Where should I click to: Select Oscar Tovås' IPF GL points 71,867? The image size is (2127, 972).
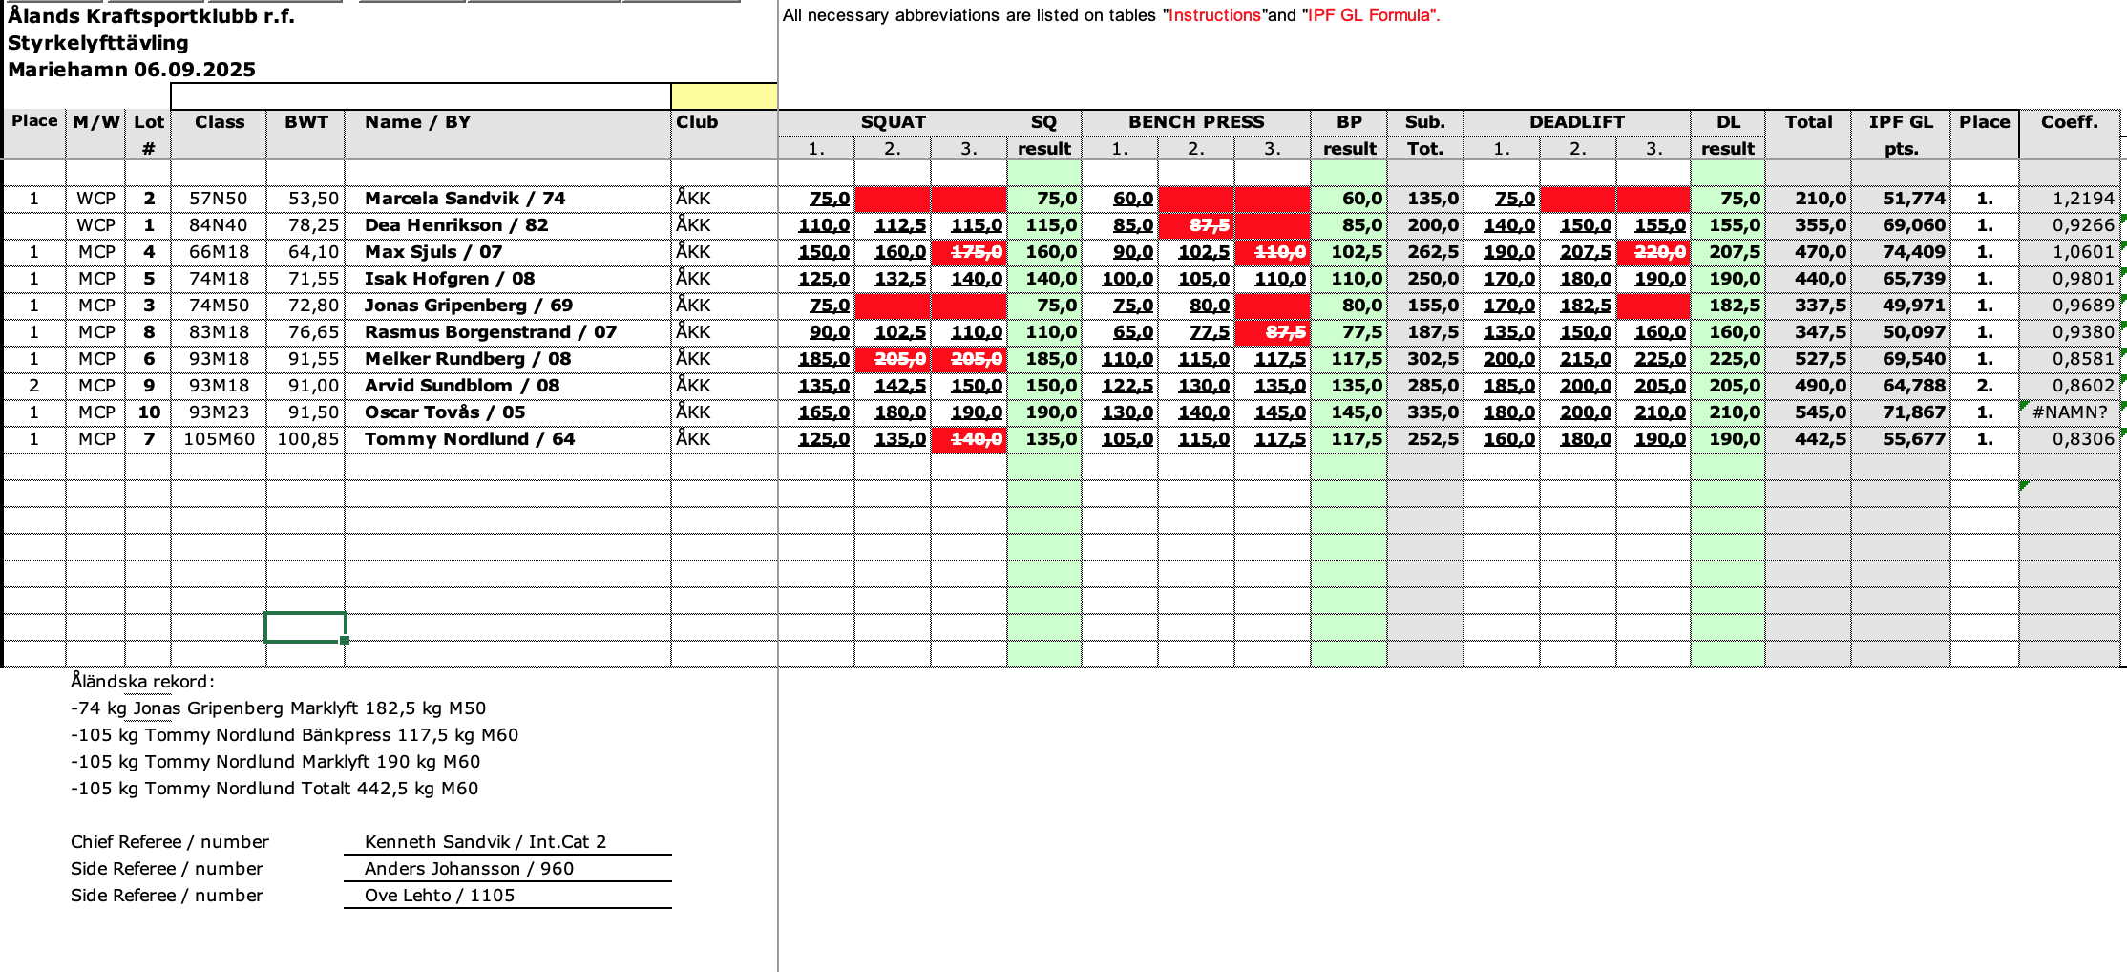click(x=1901, y=412)
